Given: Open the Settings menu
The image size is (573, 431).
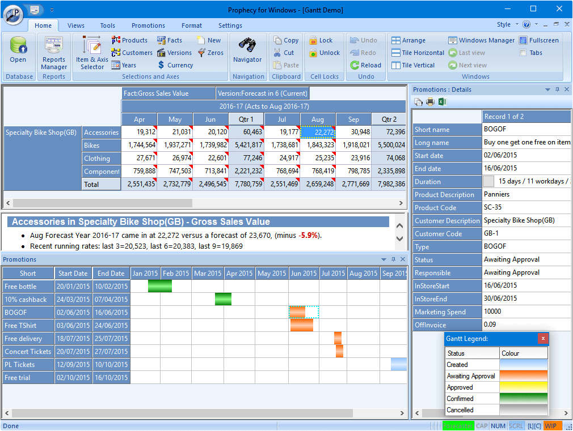Looking at the screenshot, I should point(230,25).
